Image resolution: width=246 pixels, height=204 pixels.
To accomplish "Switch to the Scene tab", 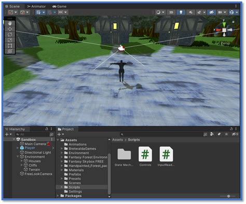I will (x=12, y=6).
